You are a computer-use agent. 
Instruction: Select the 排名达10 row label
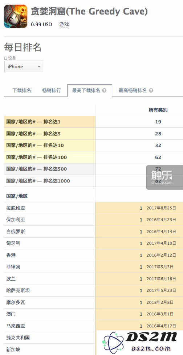click(x=35, y=145)
